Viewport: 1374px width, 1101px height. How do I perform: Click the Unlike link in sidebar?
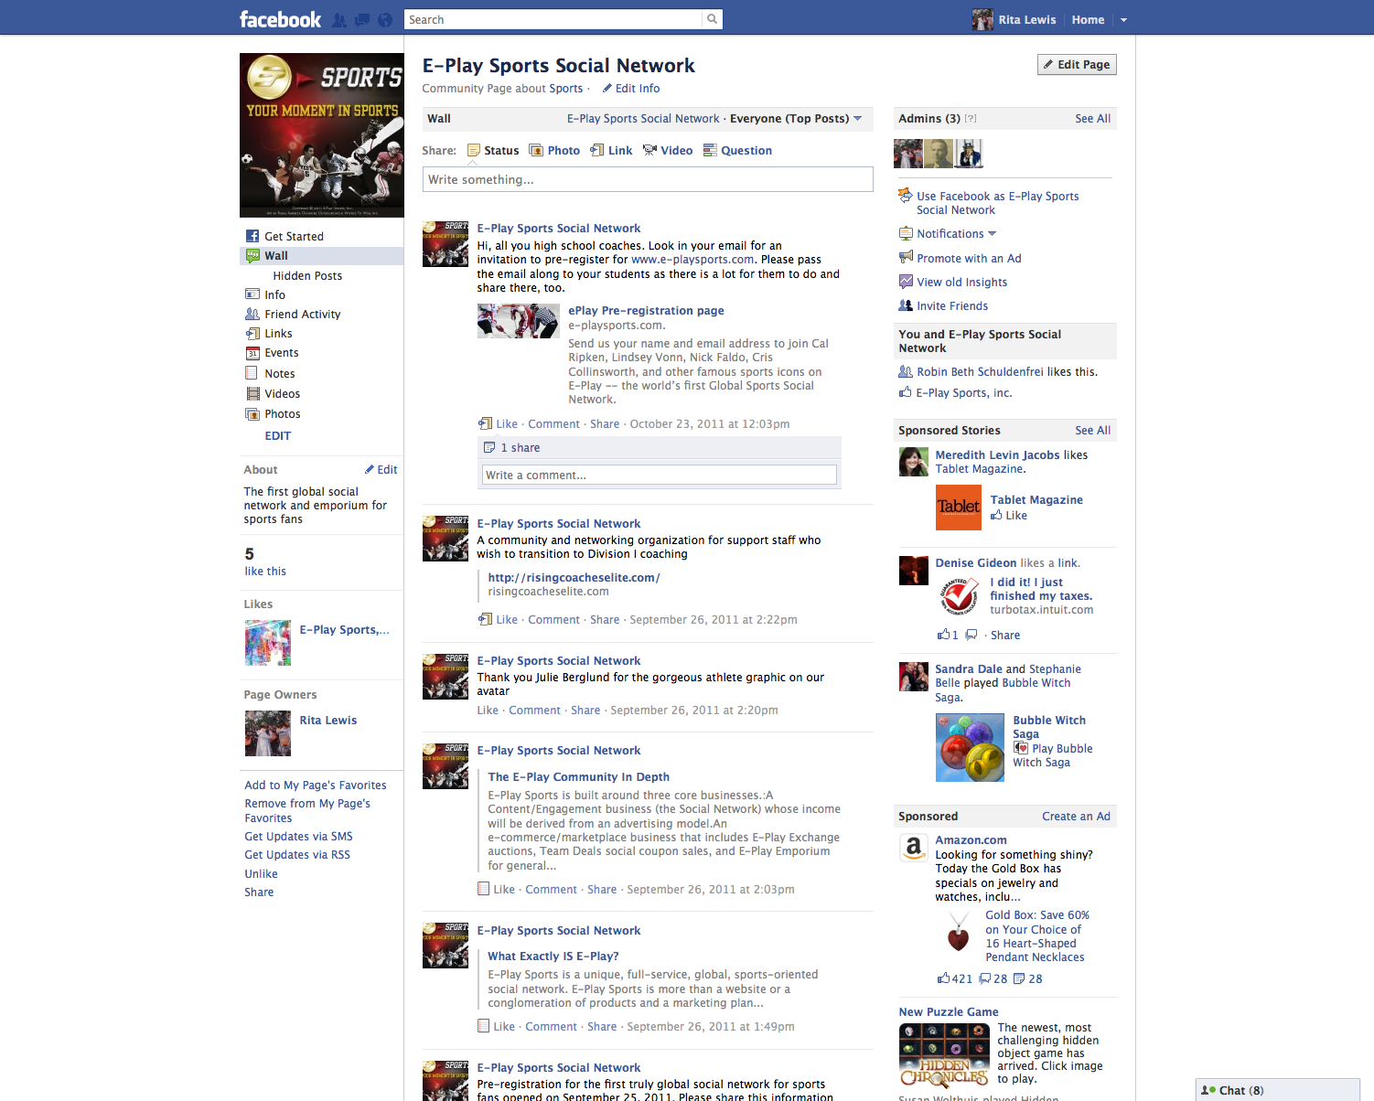pos(261,874)
